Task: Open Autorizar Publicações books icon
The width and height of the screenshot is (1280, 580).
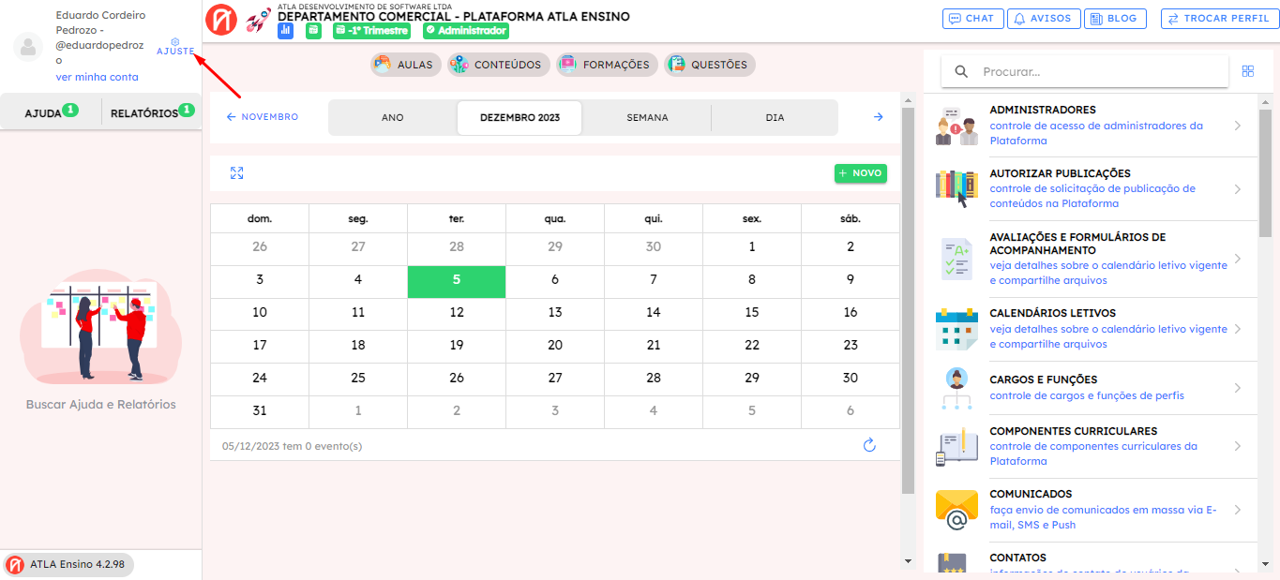Action: point(956,188)
